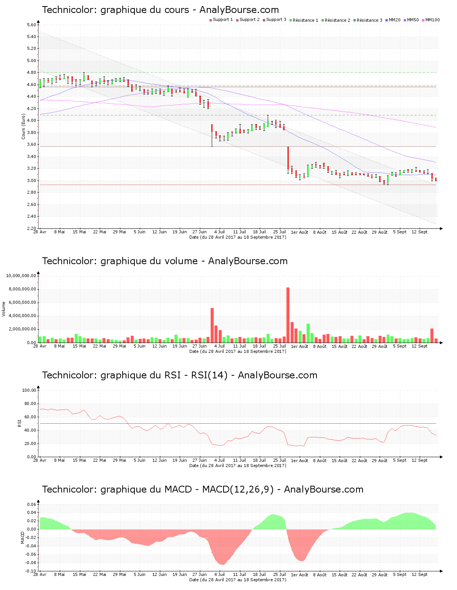Click the date range caption under RSI chart
The height and width of the screenshot is (590, 457).
[x=238, y=466]
